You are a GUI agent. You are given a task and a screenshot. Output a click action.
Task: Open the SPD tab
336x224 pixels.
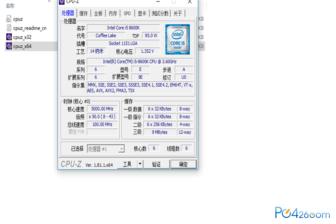coord(127,13)
